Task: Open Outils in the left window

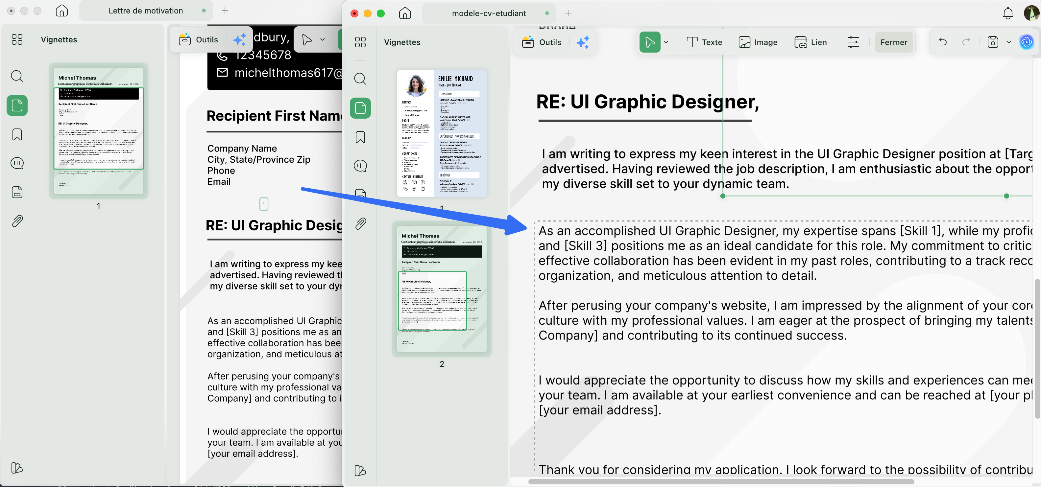Action: point(198,39)
